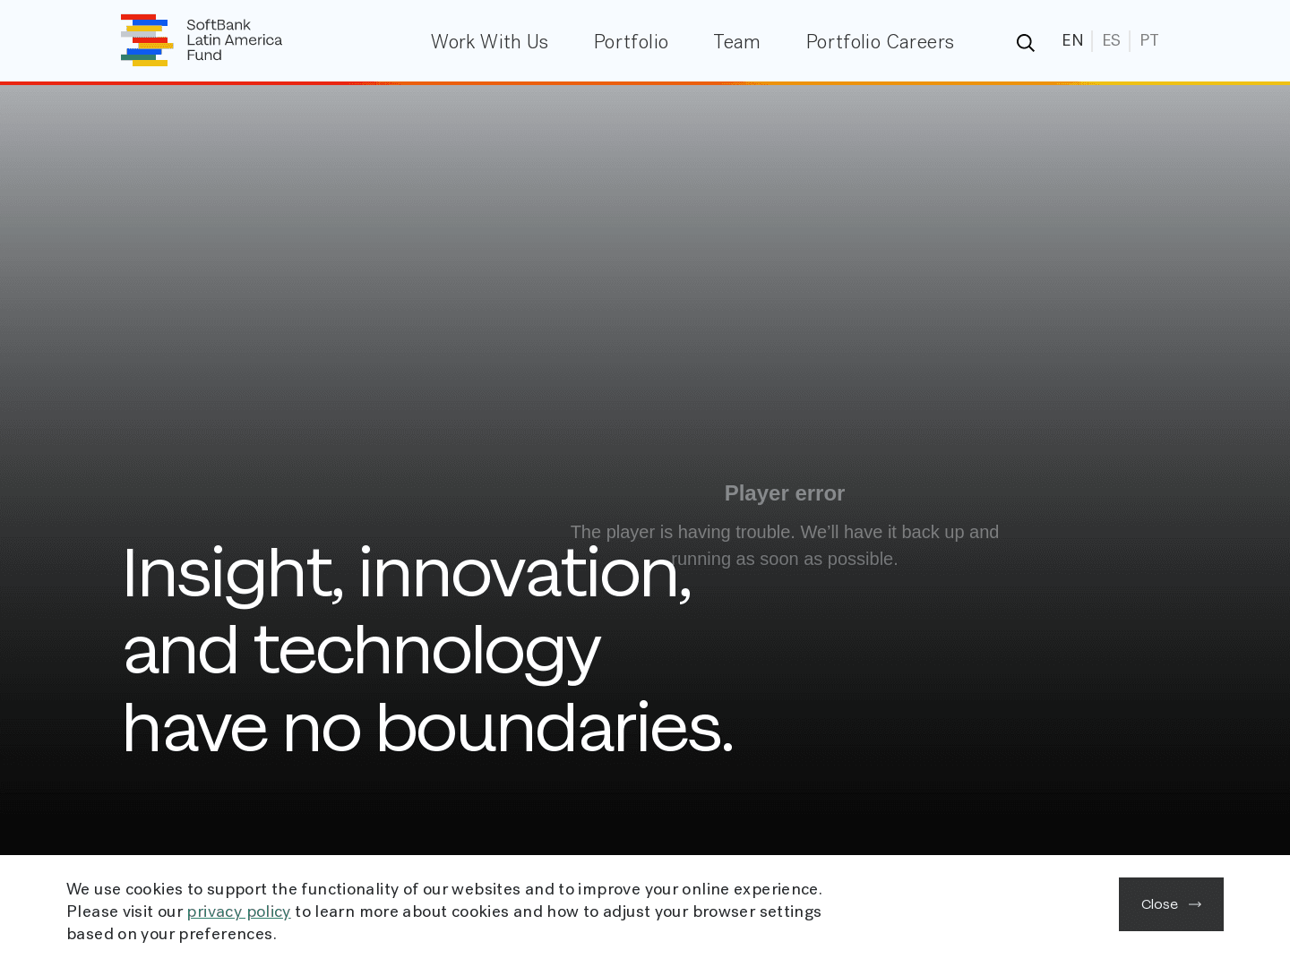Open the Work With Us menu

pos(489,42)
